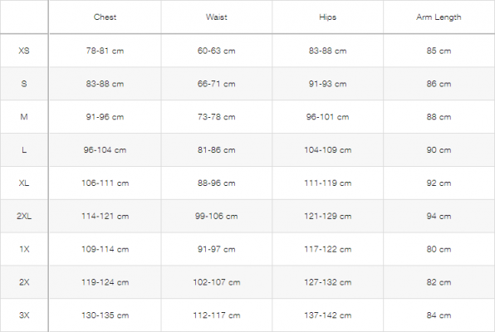Select the 119-124 cm chest cell
This screenshot has height=332, width=495.
pyautogui.click(x=105, y=282)
